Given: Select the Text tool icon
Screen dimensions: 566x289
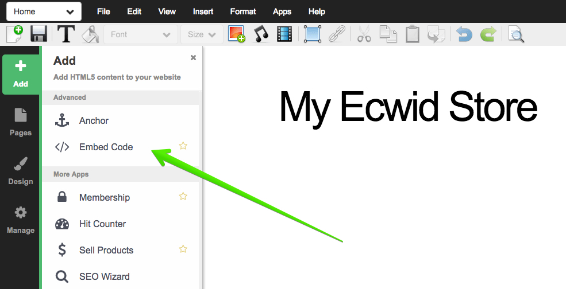Looking at the screenshot, I should pos(66,34).
